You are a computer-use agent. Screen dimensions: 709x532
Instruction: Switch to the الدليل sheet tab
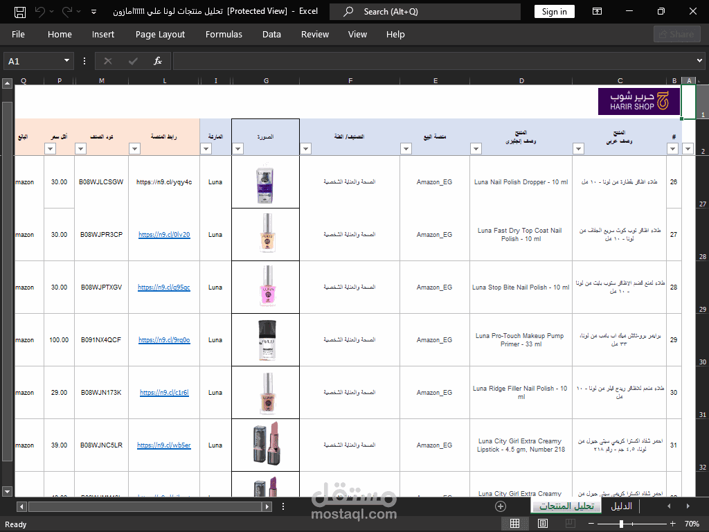tap(621, 506)
